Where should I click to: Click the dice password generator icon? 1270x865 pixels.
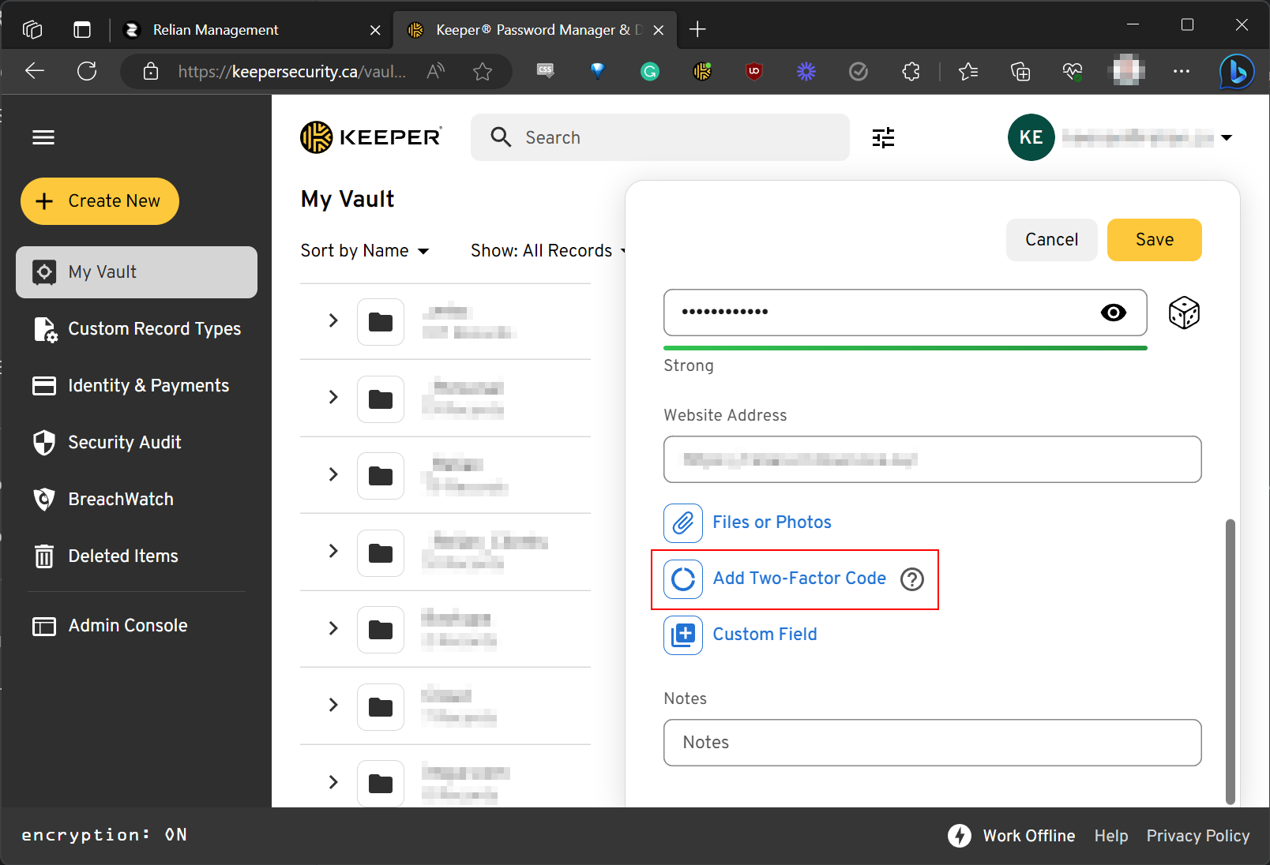[1184, 313]
